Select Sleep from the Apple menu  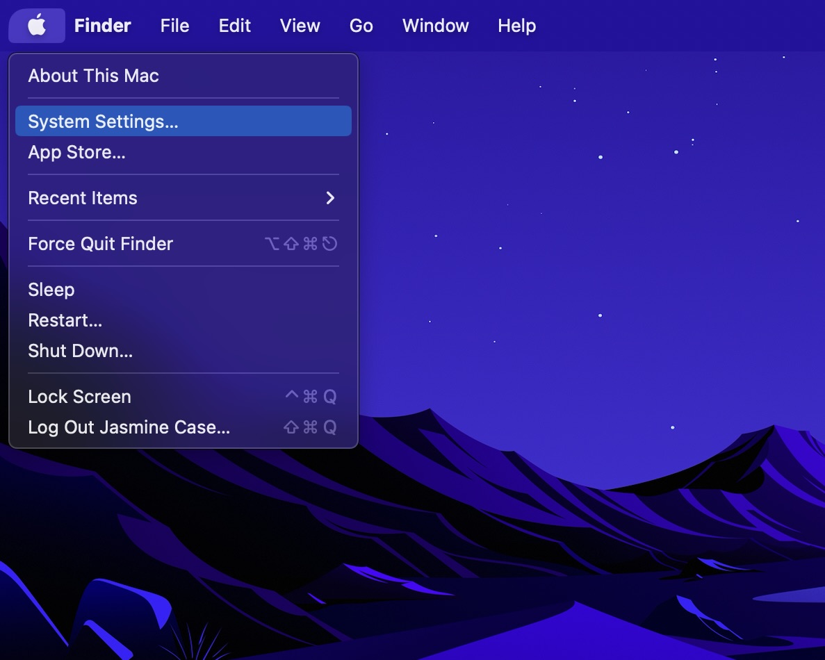coord(183,289)
